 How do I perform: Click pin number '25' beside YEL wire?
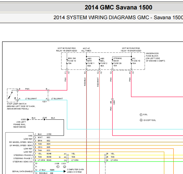tap(107, 154)
